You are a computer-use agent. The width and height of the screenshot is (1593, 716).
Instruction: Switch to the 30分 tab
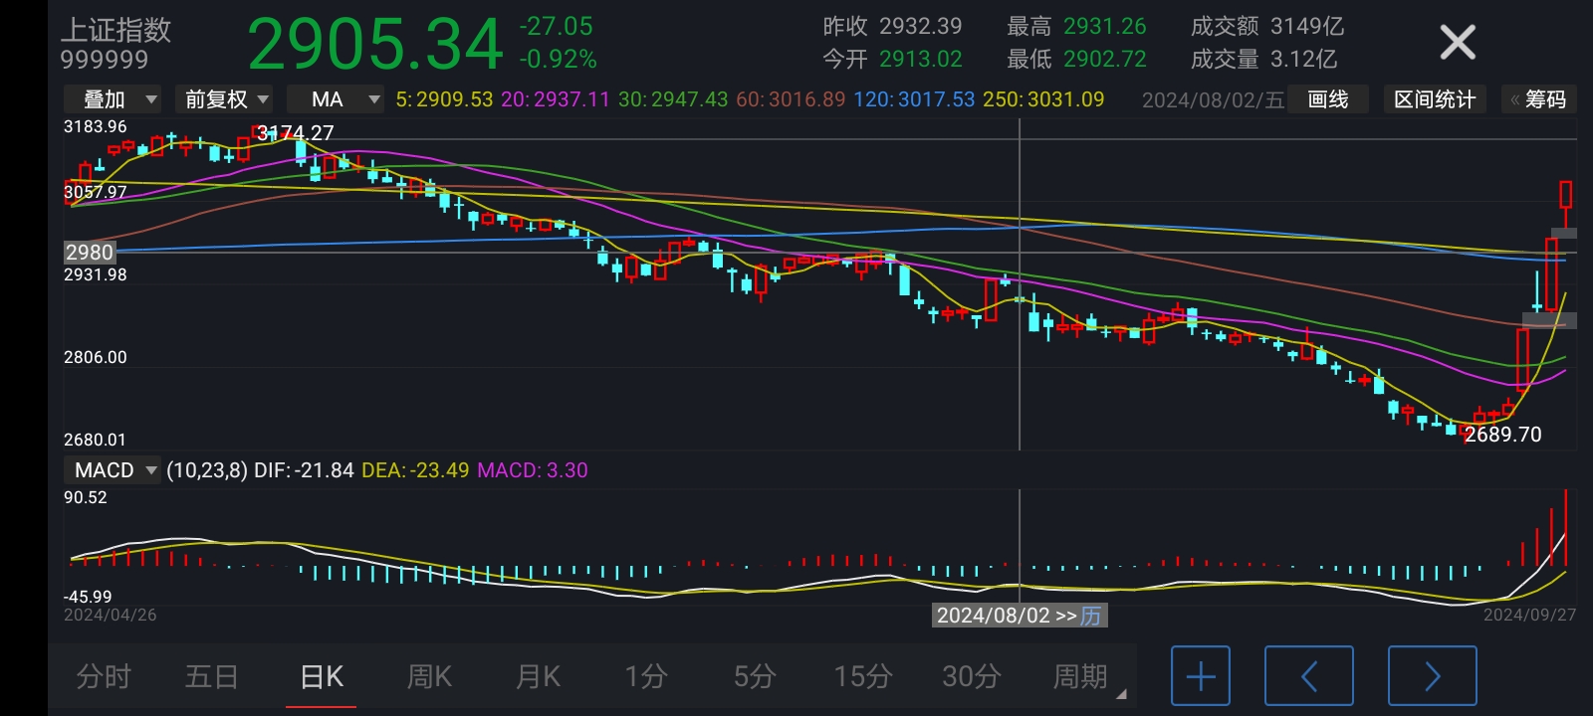[x=972, y=676]
